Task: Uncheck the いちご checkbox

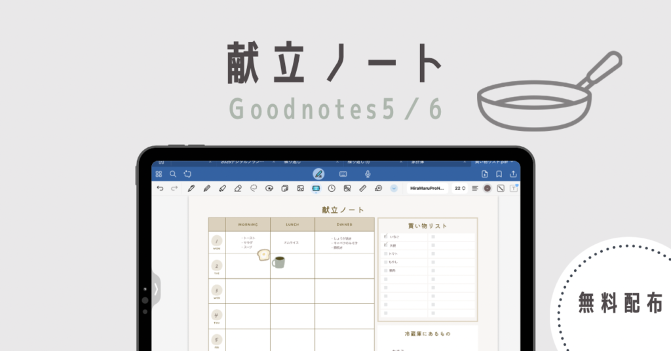Action: [385, 236]
